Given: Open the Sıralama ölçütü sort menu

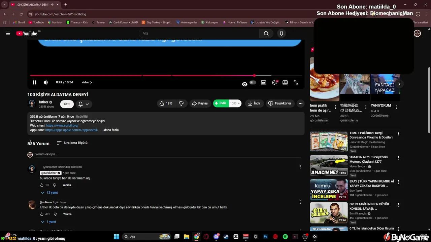Looking at the screenshot, I should (x=72, y=143).
